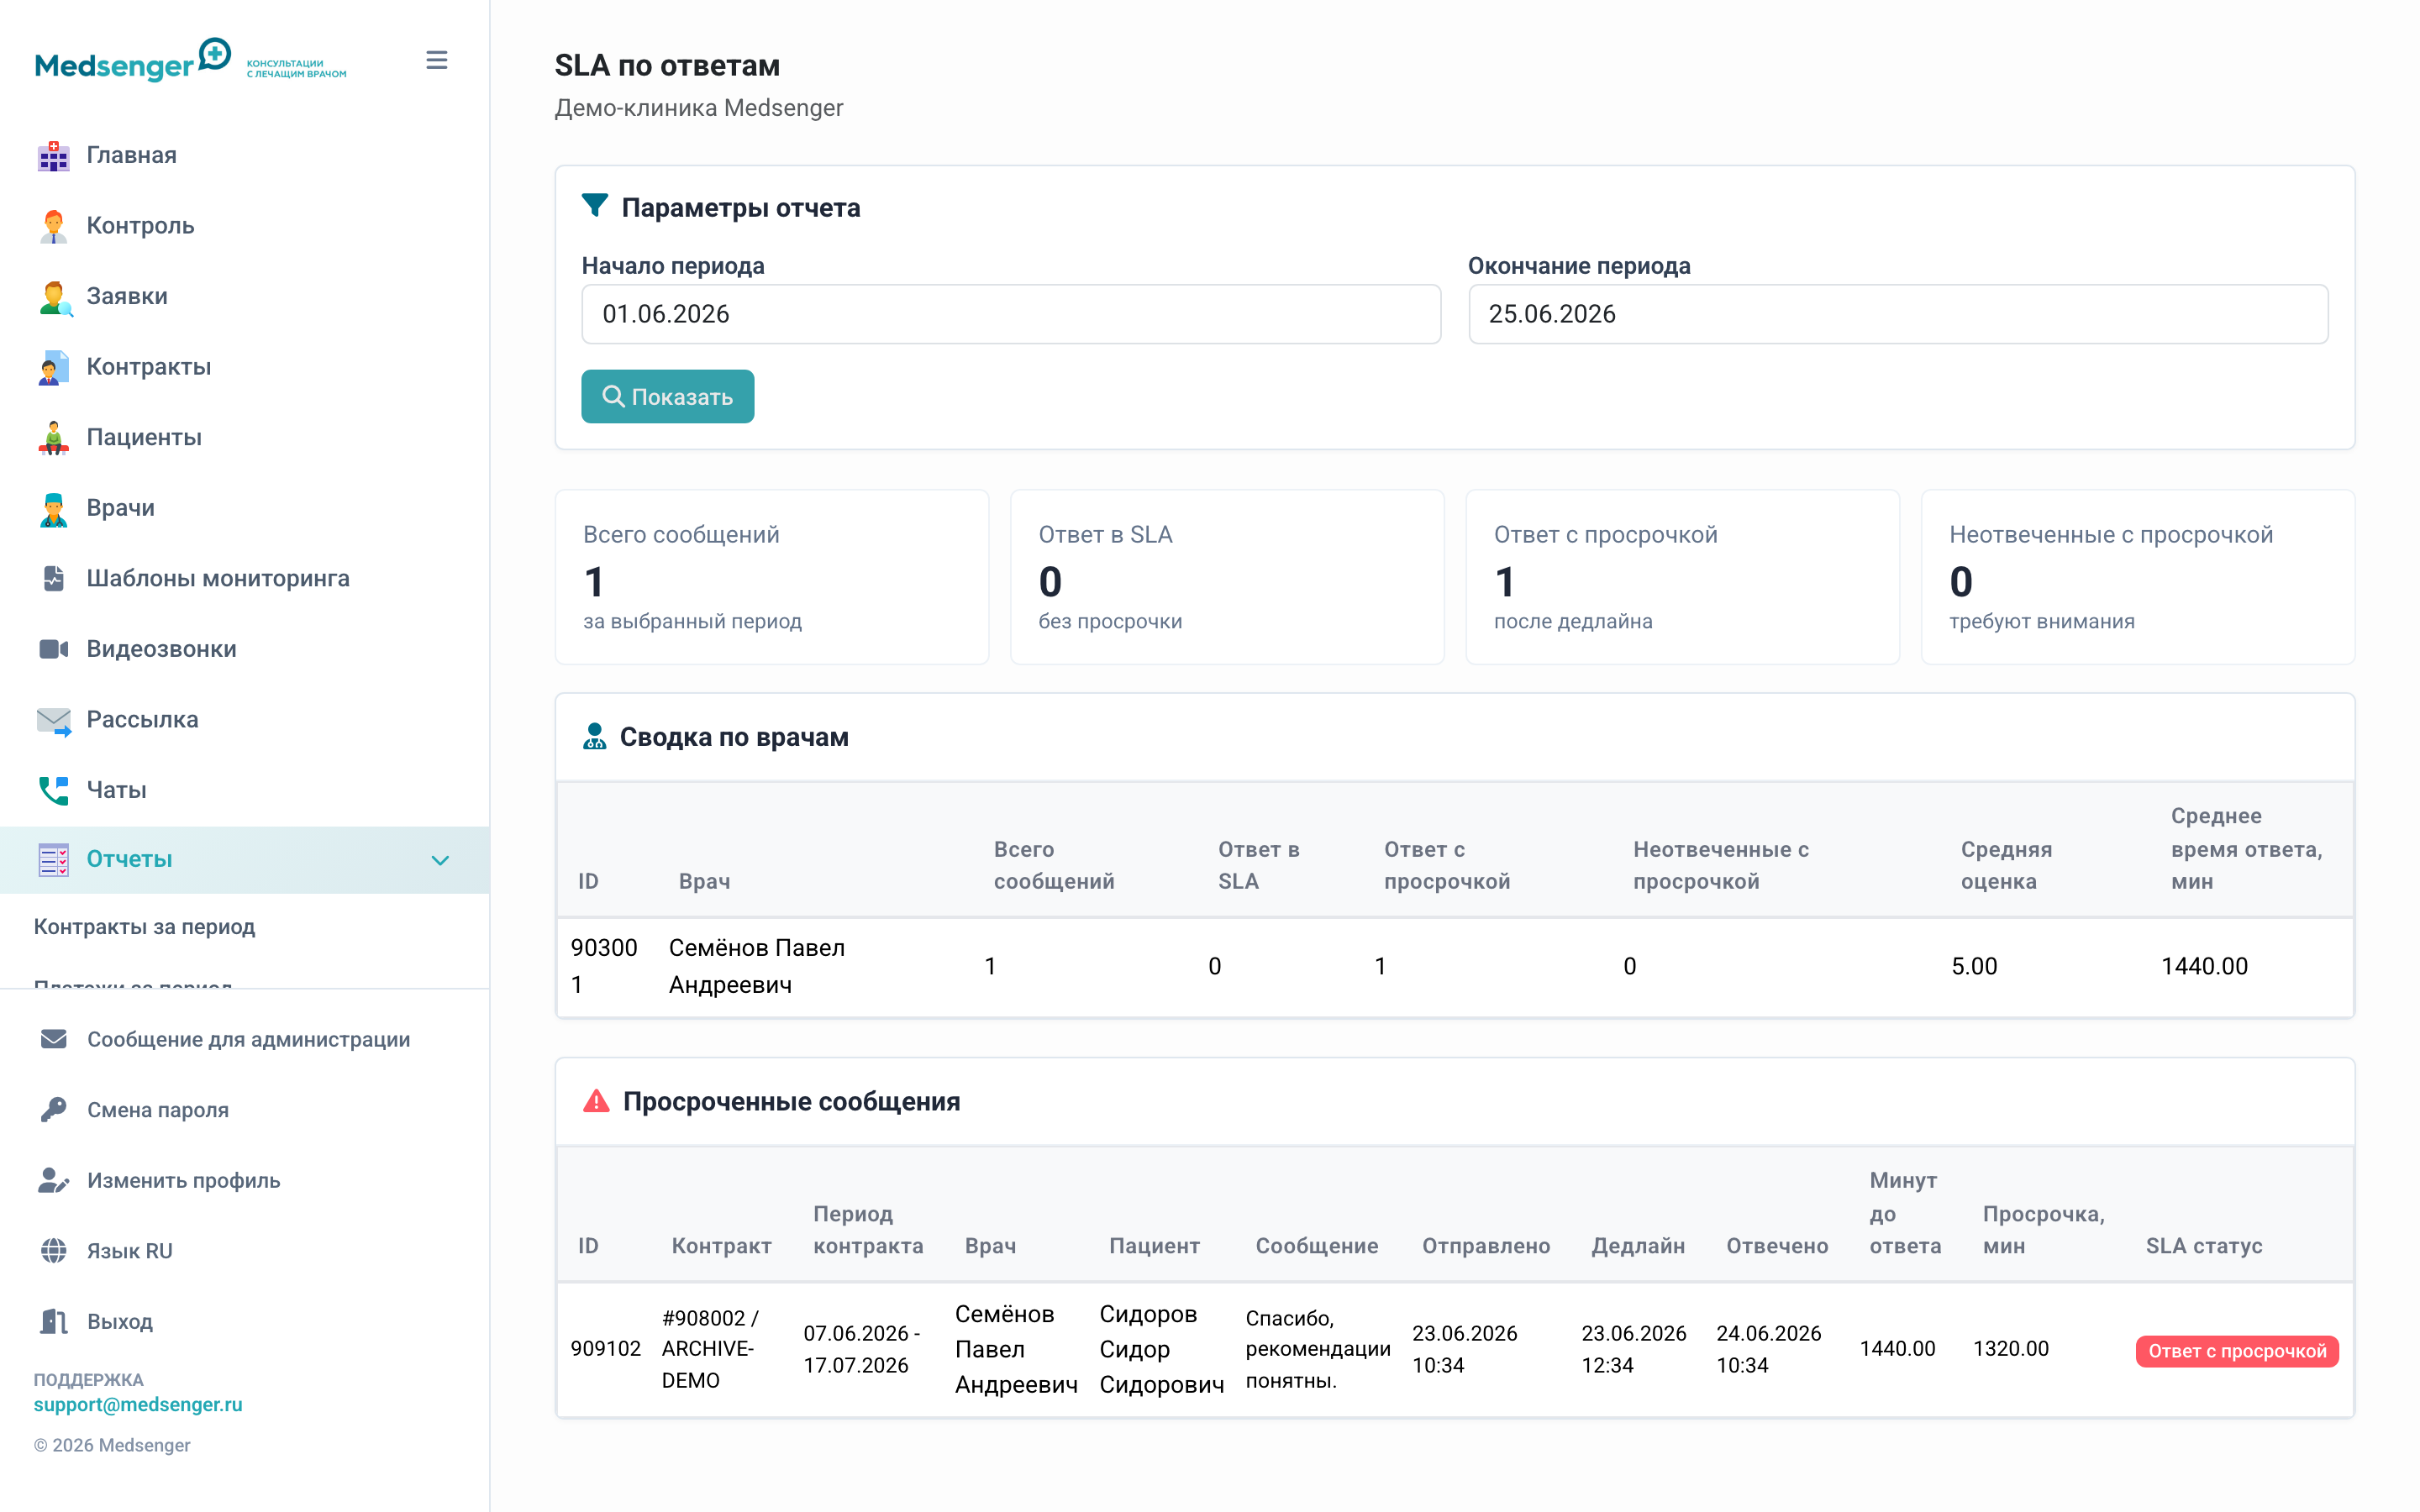2420x1512 pixels.
Task: Click the 1440.00 average response time cell
Action: tap(2204, 966)
